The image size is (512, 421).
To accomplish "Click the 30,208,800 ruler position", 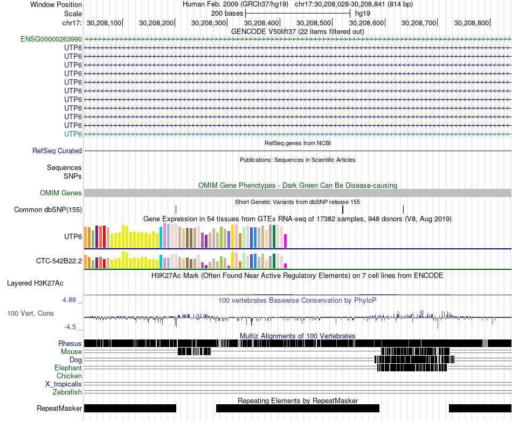I will 472,23.
